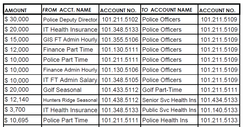Select account number 101.211.5102
Screen dimensions: 243x127
click(x=120, y=19)
